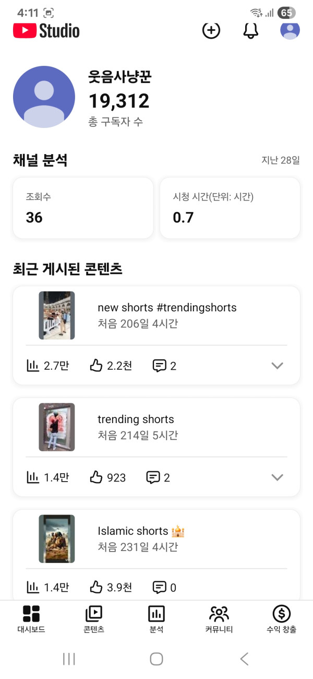
Task: Tap the 'trending shorts' video thumbnail
Action: click(x=57, y=427)
